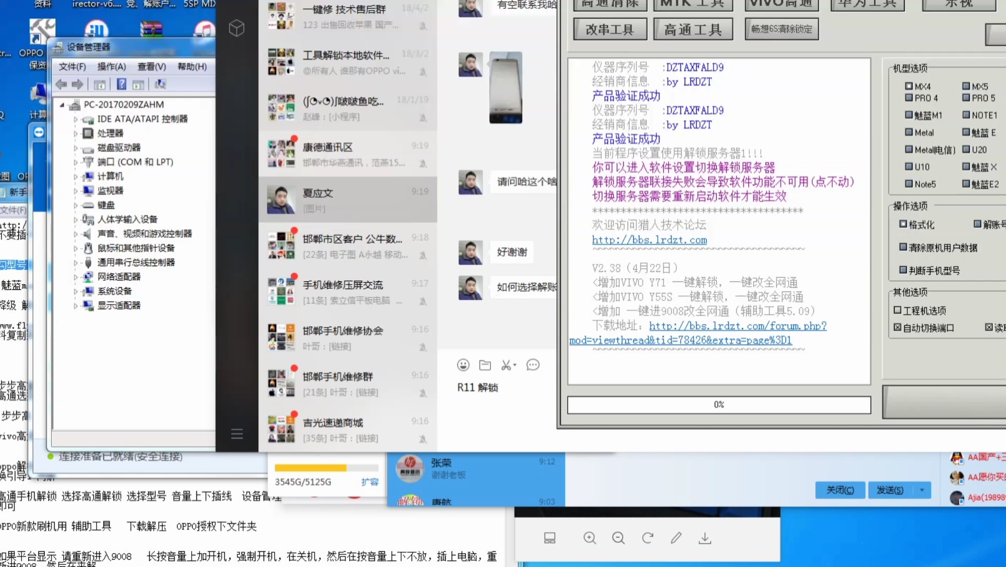The height and width of the screenshot is (567, 1006).
Task: Click 关闭(C) button in QQ chat
Action: click(840, 490)
